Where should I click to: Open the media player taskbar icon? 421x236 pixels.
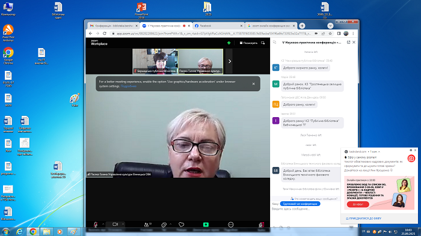pyautogui.click(x=60, y=232)
